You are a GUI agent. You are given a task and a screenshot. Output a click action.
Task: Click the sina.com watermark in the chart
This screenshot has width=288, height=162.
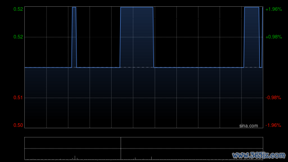(x=248, y=126)
